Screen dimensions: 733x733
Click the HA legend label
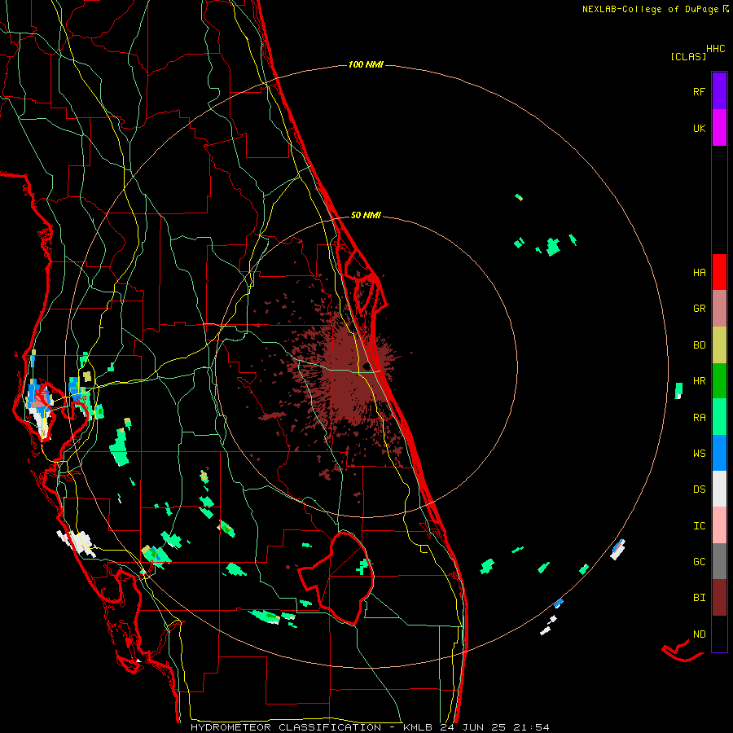(699, 273)
